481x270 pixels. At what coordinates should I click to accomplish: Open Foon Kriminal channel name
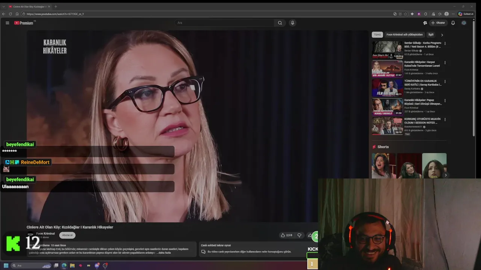click(x=45, y=234)
